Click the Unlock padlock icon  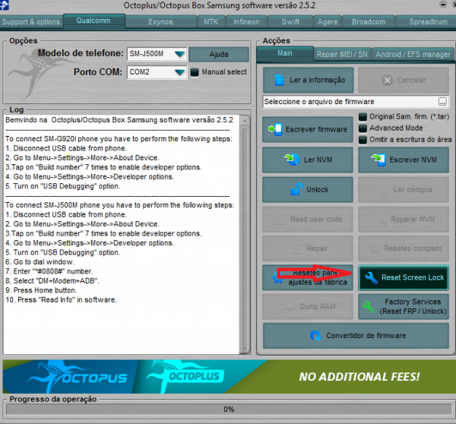(x=296, y=189)
